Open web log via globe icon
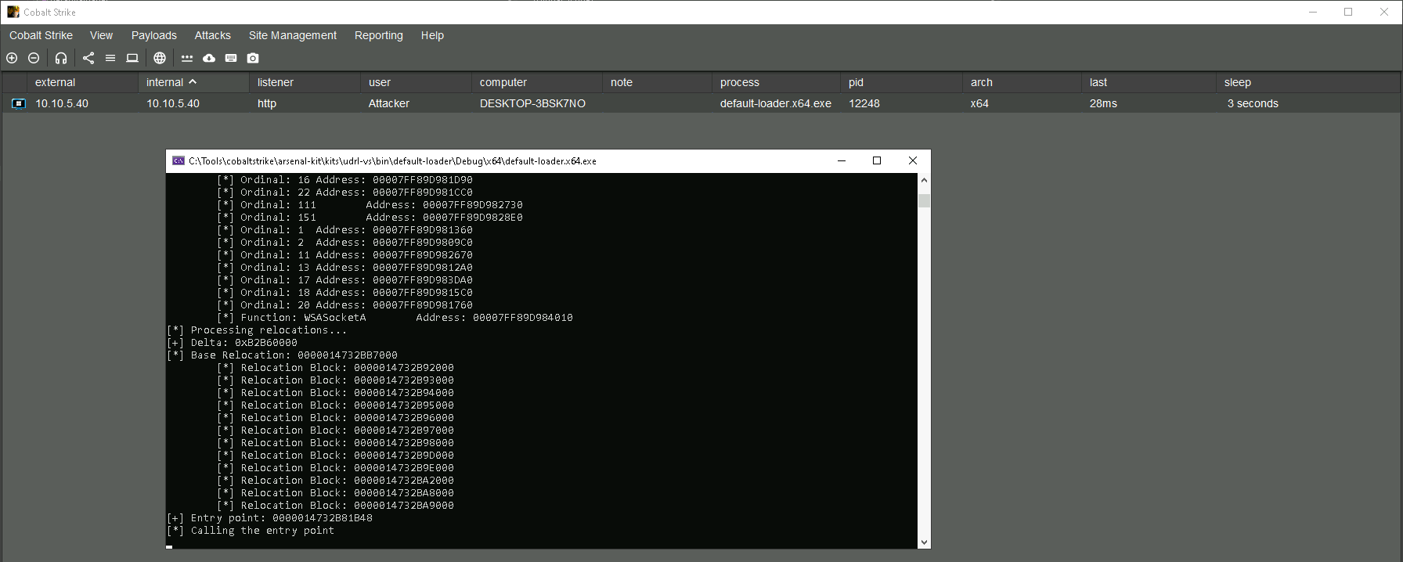Viewport: 1403px width, 562px height. (x=160, y=58)
